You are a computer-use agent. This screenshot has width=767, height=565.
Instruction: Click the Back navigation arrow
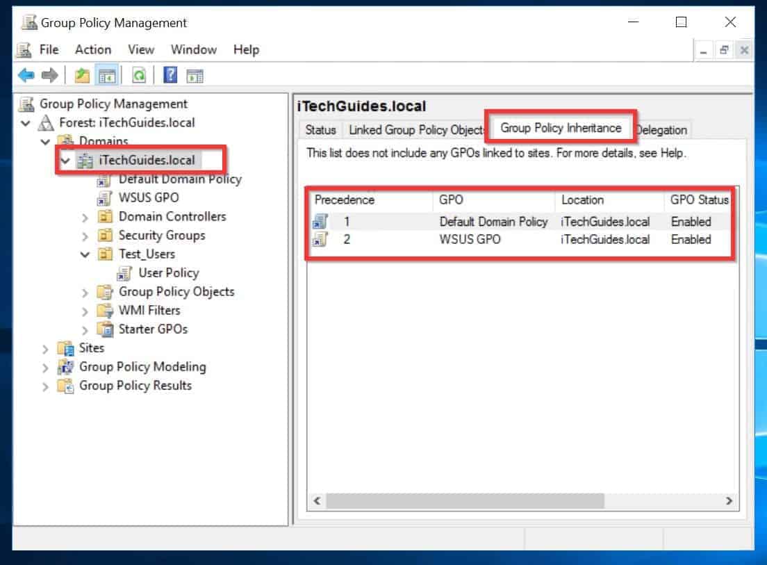(26, 75)
